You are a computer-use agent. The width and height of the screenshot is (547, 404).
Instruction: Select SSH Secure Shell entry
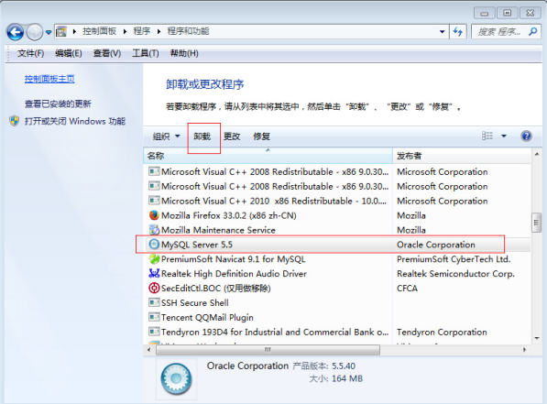[194, 303]
